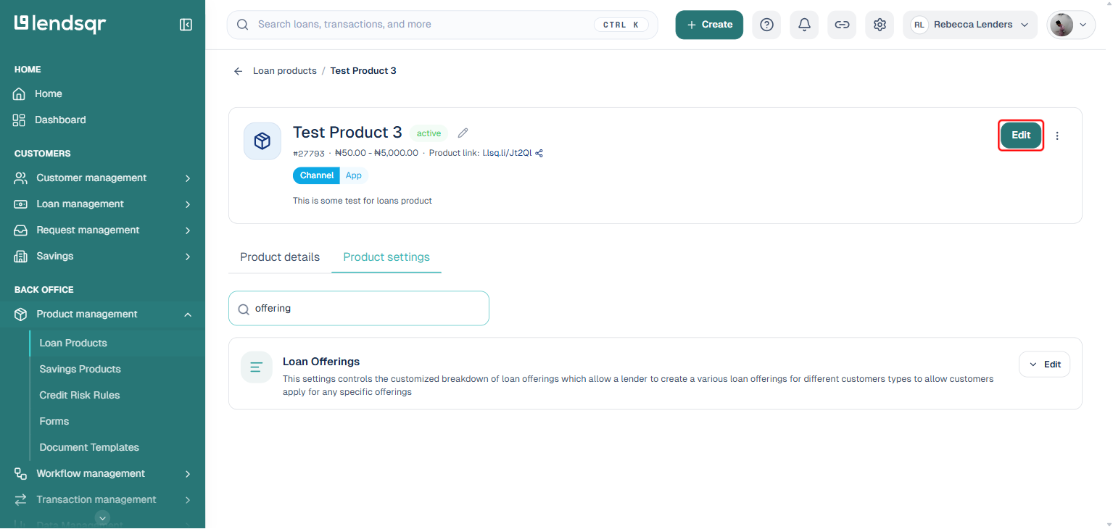Switch to the Product details tab
The image size is (1113, 529).
click(280, 257)
